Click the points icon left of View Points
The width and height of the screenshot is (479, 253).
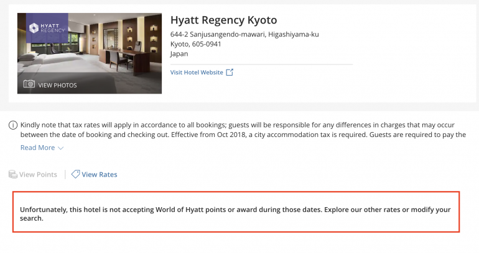(13, 175)
